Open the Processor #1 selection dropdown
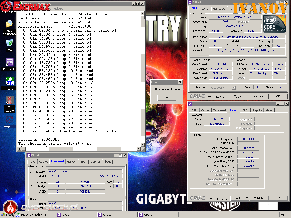The image size is (291, 218). 222,88
